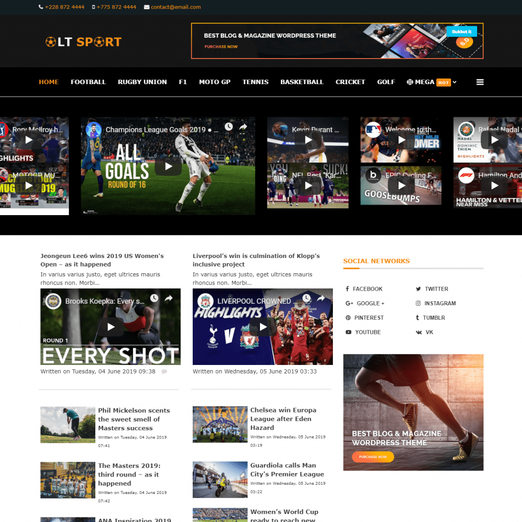
Task: Click the phone icon beside +228 872 4444
Action: pos(41,7)
